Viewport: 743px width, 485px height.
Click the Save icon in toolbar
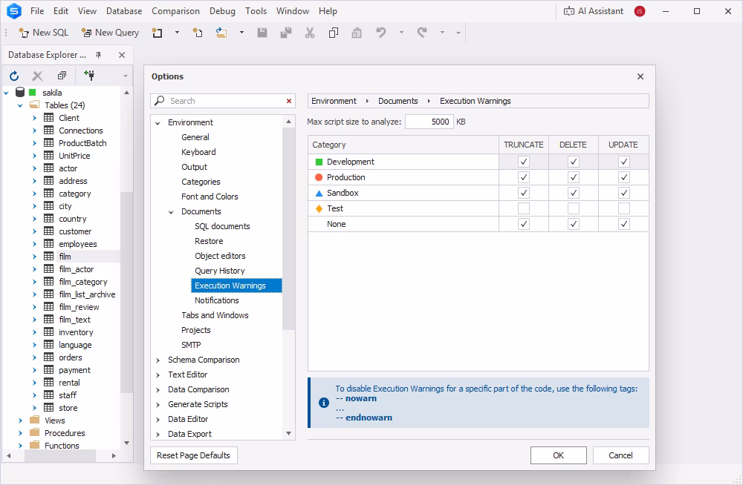[x=262, y=32]
